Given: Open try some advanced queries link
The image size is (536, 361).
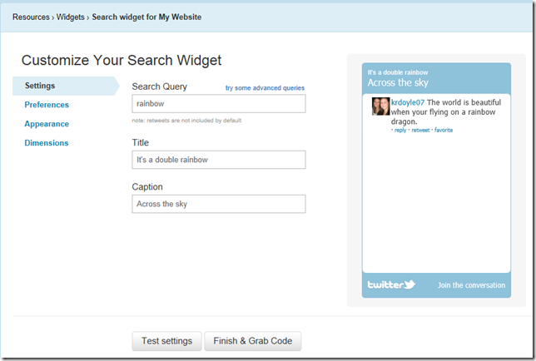Looking at the screenshot, I should coord(265,88).
